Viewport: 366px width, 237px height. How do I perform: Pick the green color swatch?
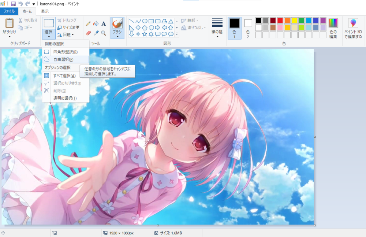(x=302, y=21)
